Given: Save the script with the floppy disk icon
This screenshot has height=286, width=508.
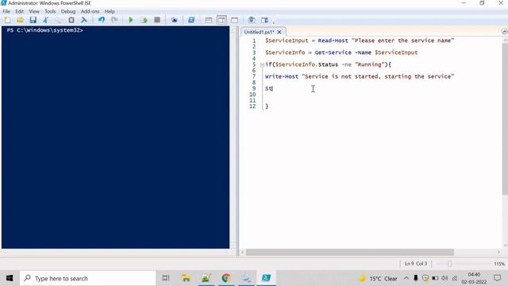Looking at the screenshot, I should click(x=33, y=20).
